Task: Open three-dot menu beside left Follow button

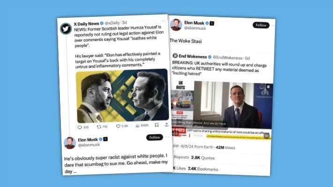Action: pyautogui.click(x=167, y=137)
